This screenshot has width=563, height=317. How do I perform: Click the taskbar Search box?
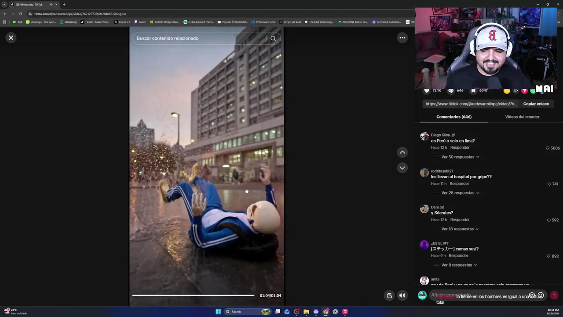[247, 312]
